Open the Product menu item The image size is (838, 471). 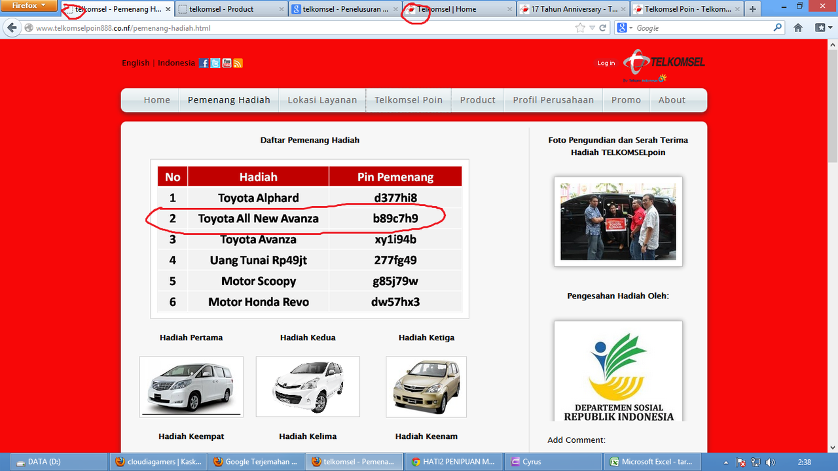point(478,100)
